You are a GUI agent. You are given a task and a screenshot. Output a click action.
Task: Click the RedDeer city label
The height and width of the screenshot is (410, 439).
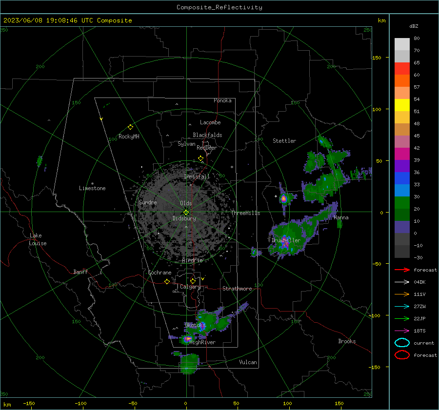[207, 148]
